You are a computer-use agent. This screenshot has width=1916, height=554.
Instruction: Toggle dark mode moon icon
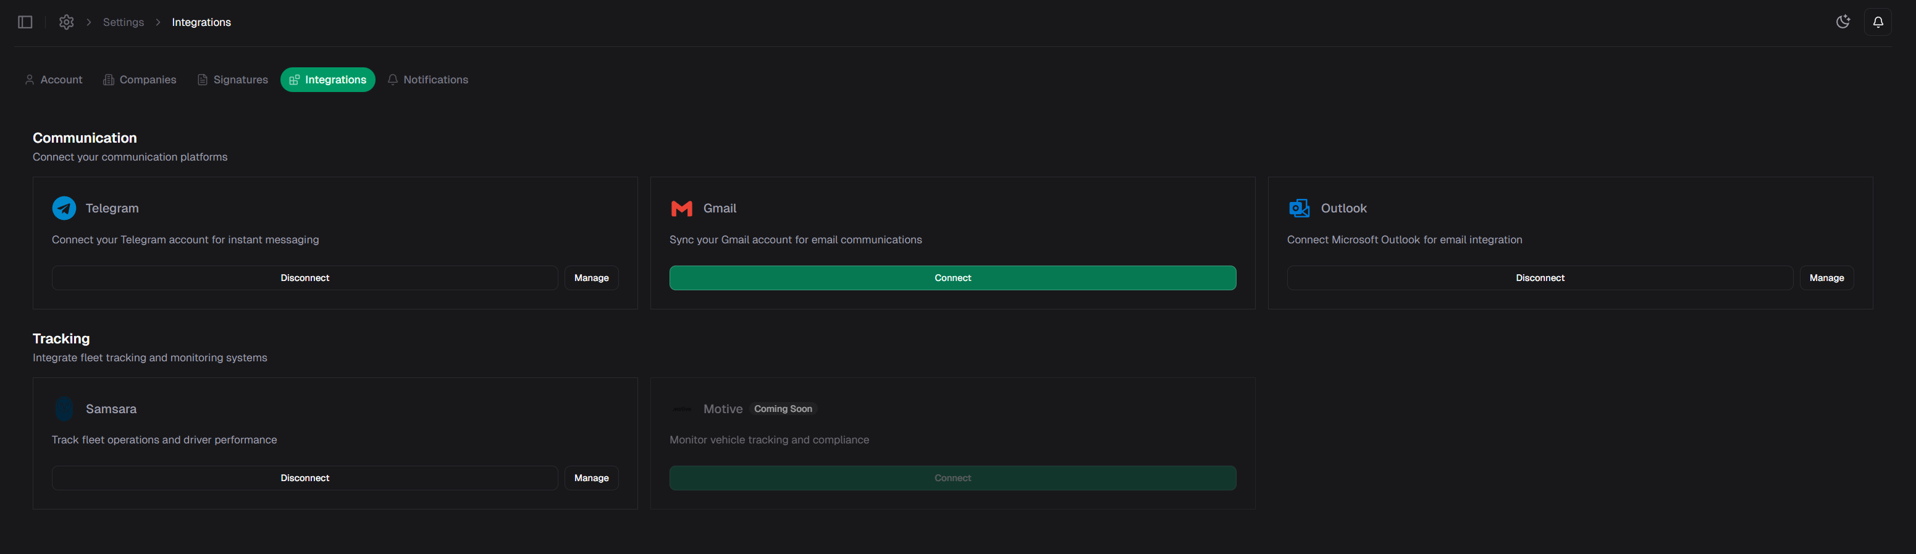click(1842, 22)
